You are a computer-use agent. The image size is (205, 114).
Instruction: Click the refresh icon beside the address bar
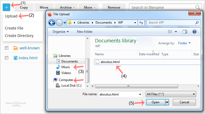coord(142,23)
